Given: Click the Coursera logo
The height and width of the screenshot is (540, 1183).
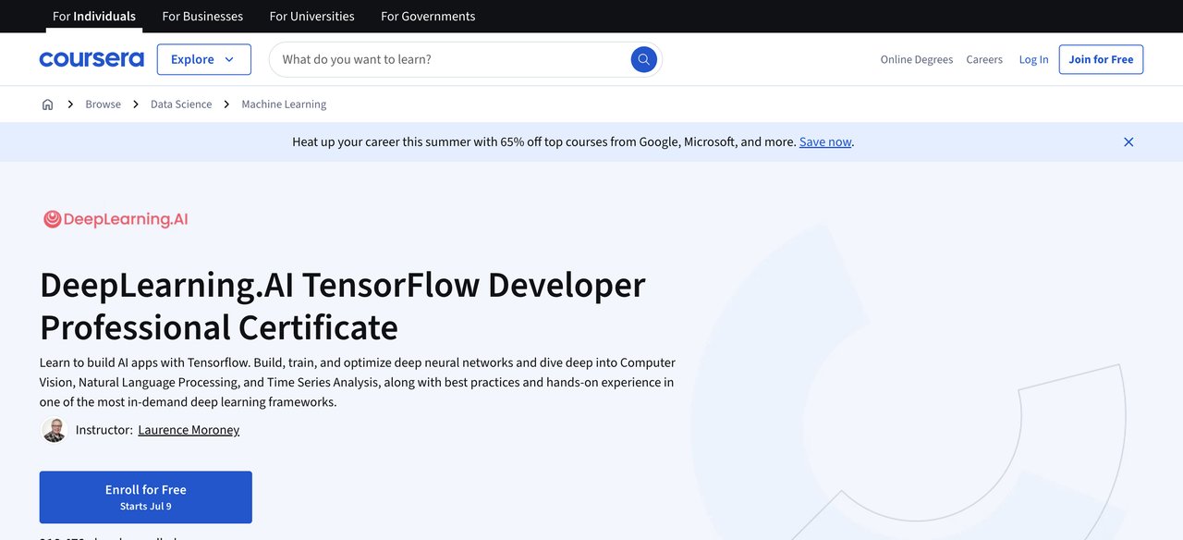Looking at the screenshot, I should coord(91,58).
